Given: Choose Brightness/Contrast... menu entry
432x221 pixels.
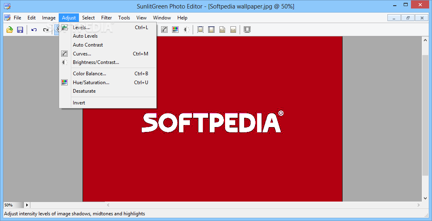Looking at the screenshot, I should [108, 63].
